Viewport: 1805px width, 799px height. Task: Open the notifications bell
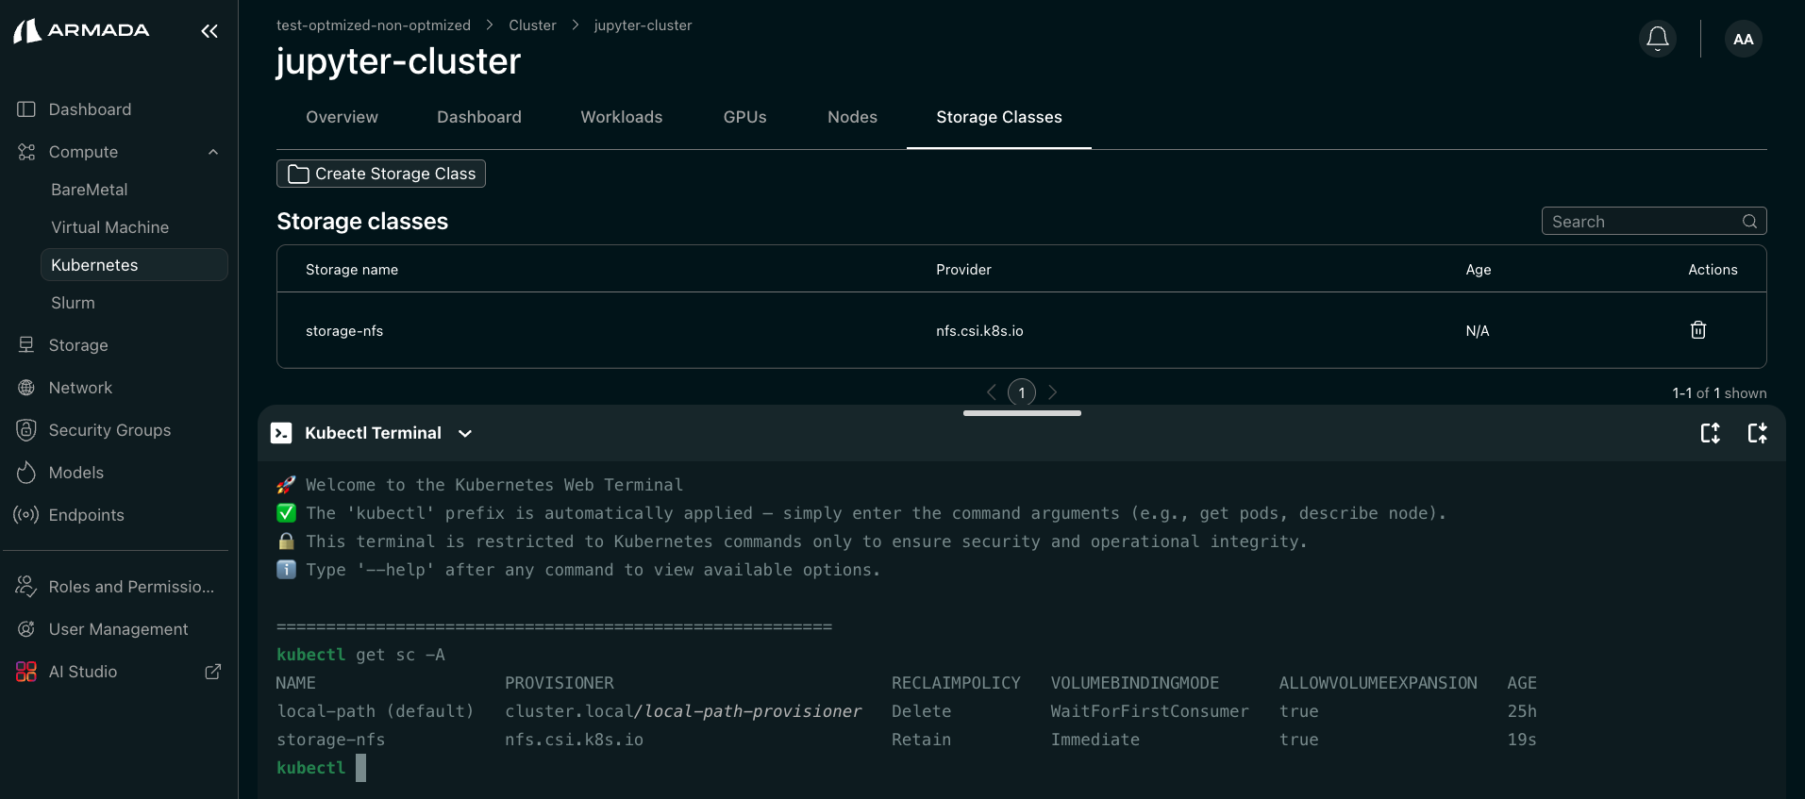click(x=1657, y=39)
